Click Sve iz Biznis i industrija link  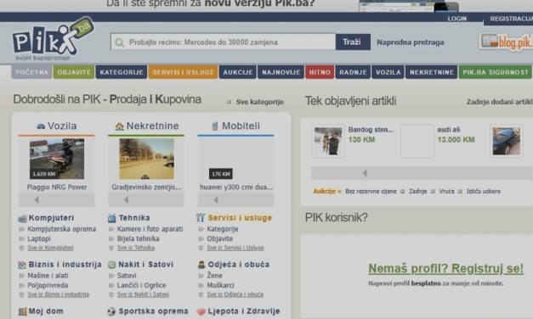click(x=58, y=294)
